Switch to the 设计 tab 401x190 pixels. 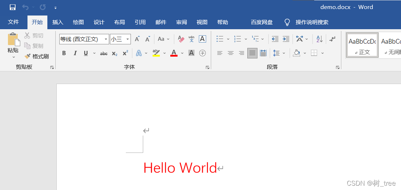(99, 22)
